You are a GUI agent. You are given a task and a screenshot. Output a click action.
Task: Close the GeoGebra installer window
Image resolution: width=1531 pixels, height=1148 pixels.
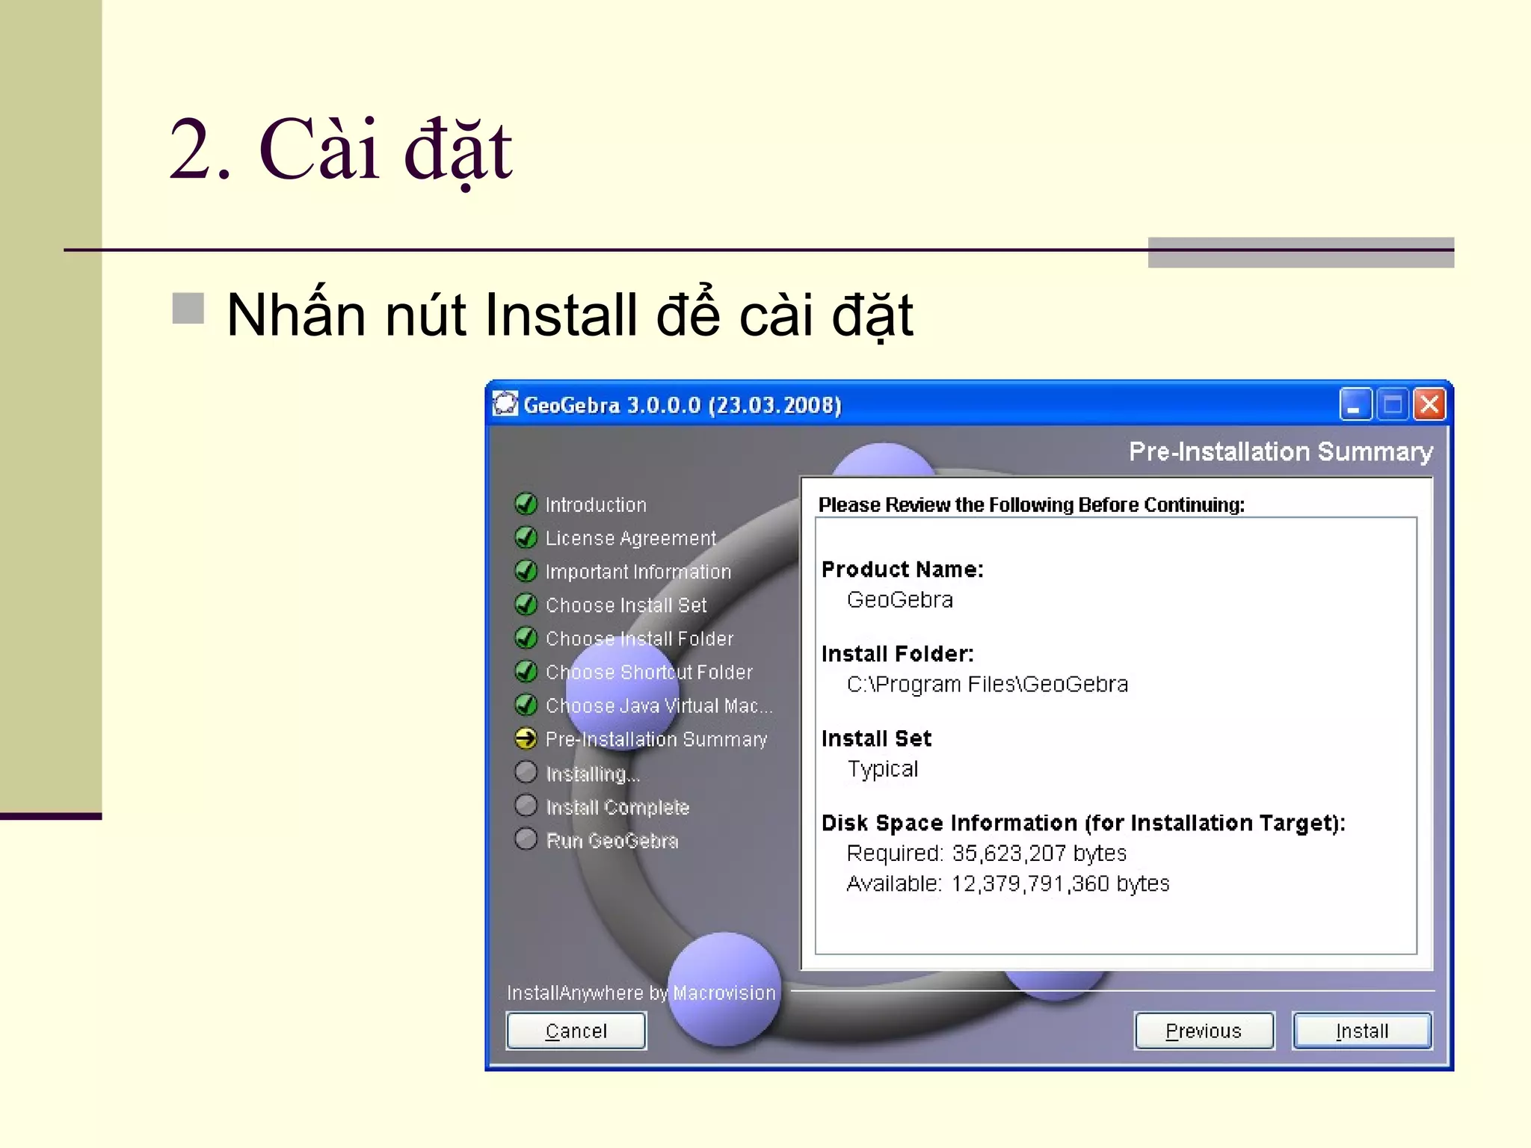1429,404
